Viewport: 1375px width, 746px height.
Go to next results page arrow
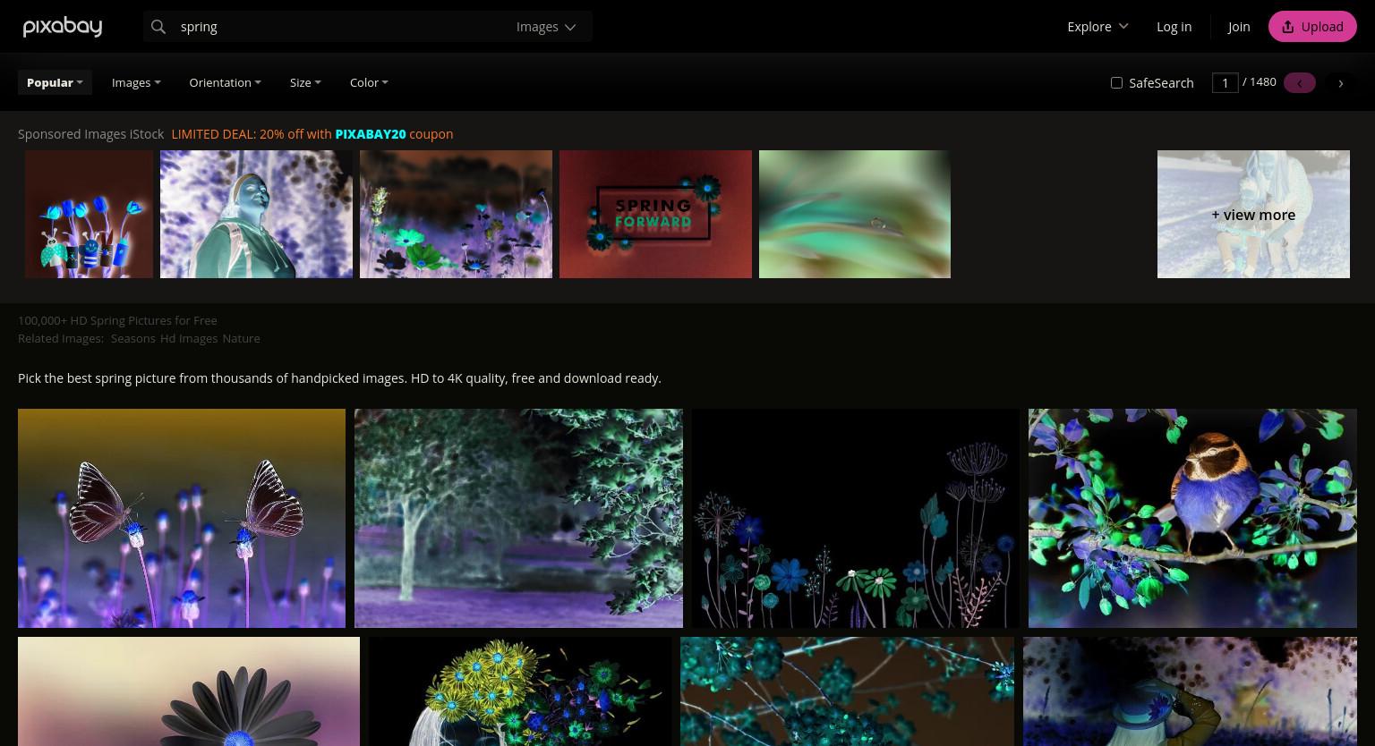click(1340, 83)
